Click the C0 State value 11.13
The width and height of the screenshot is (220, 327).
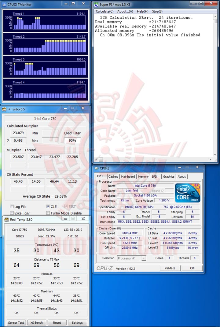coord(72,181)
